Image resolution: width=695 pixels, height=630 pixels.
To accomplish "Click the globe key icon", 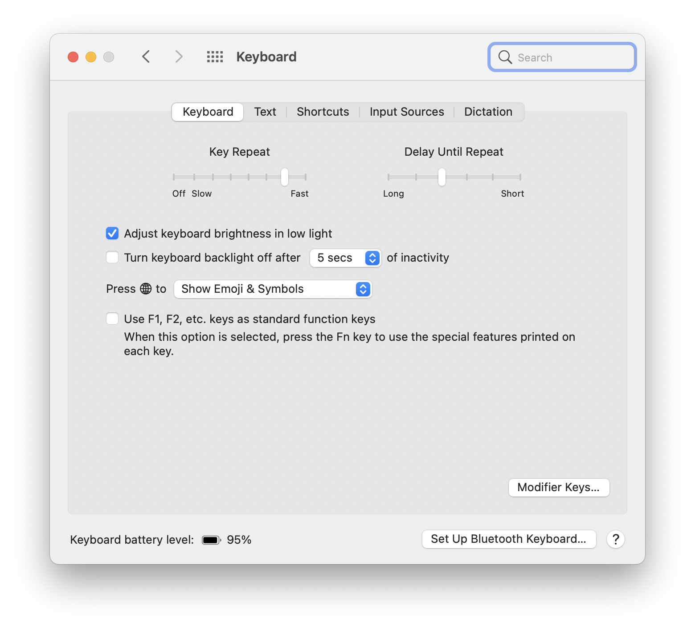I will tap(146, 289).
